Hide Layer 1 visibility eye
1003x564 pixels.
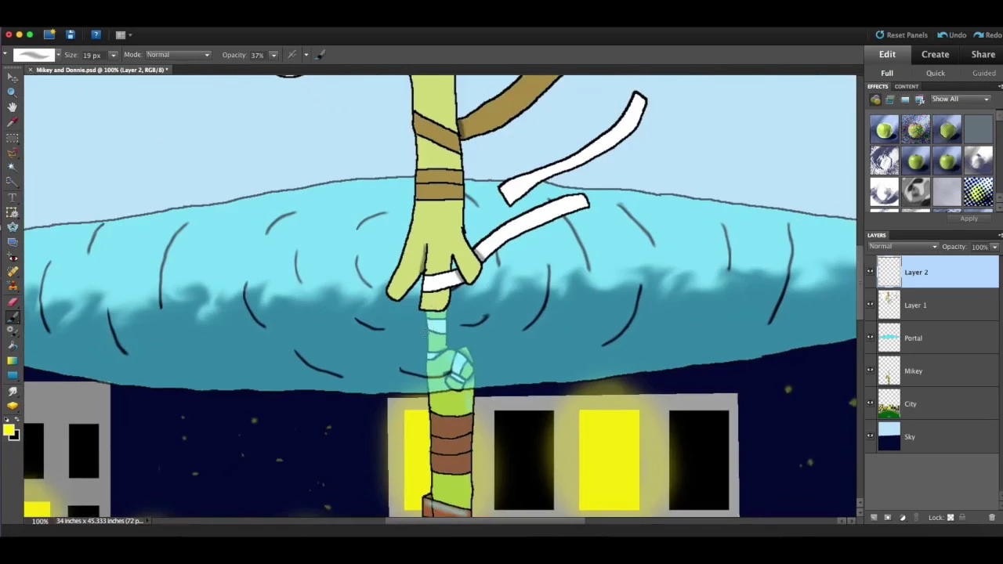[x=870, y=305]
